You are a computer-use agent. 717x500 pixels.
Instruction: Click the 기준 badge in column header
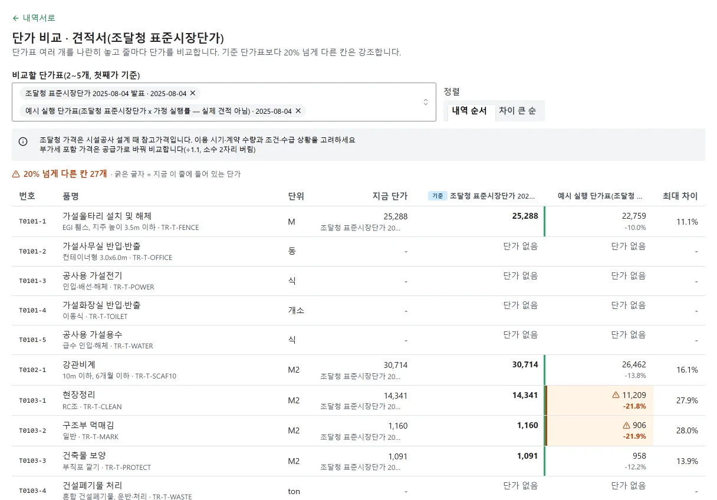click(438, 196)
